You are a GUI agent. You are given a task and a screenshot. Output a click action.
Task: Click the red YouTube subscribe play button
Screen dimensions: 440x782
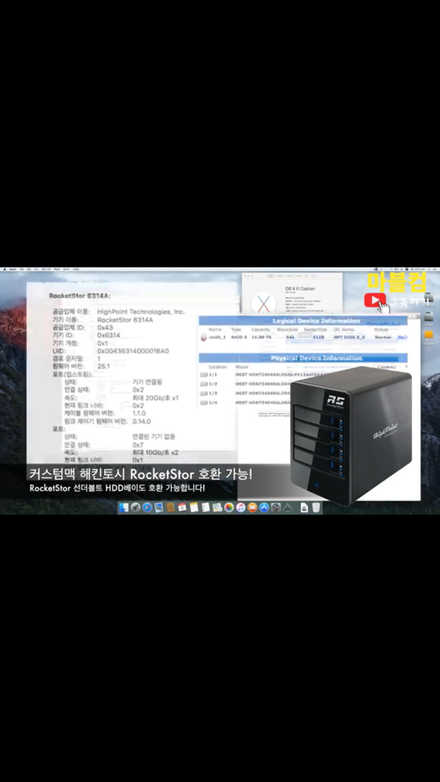click(374, 301)
